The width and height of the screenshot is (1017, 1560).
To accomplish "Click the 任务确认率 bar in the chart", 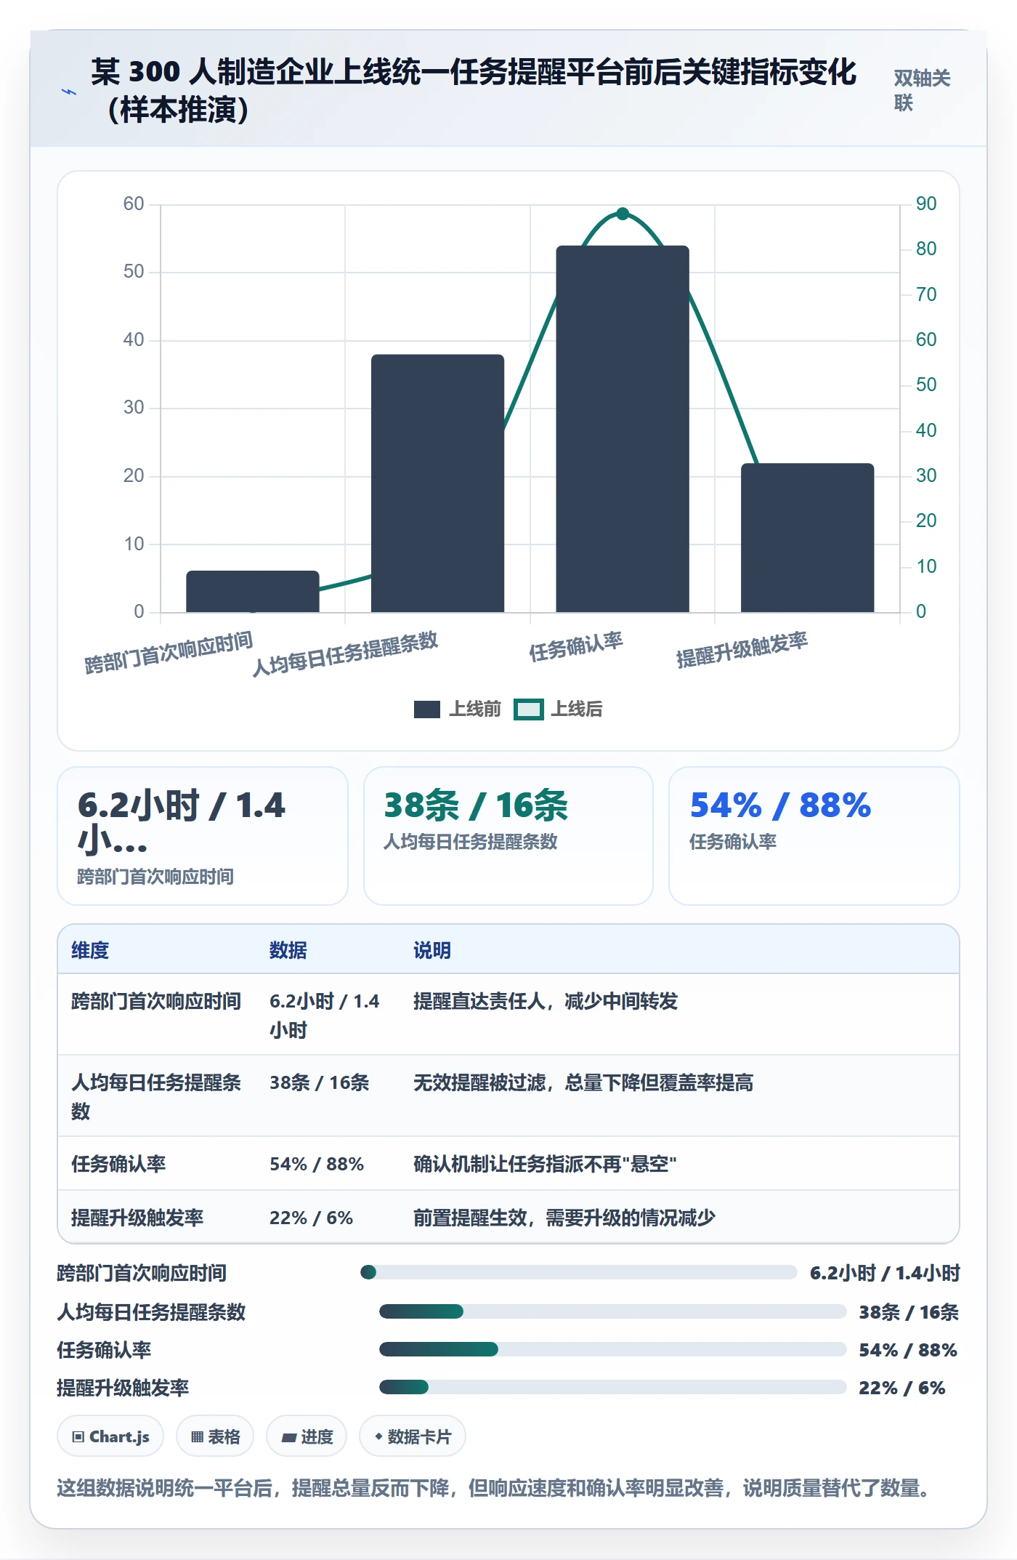I will [x=623, y=429].
